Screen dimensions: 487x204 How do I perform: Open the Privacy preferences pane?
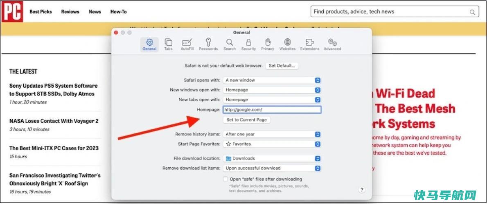coord(267,44)
